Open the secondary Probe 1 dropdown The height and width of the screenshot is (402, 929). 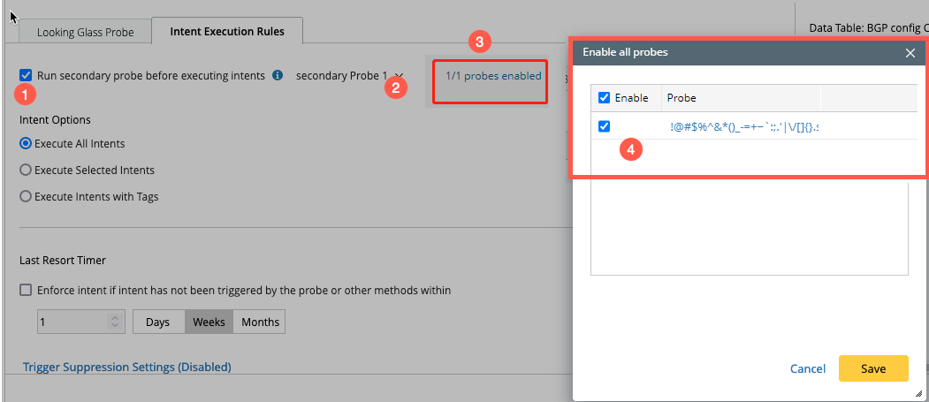(400, 76)
